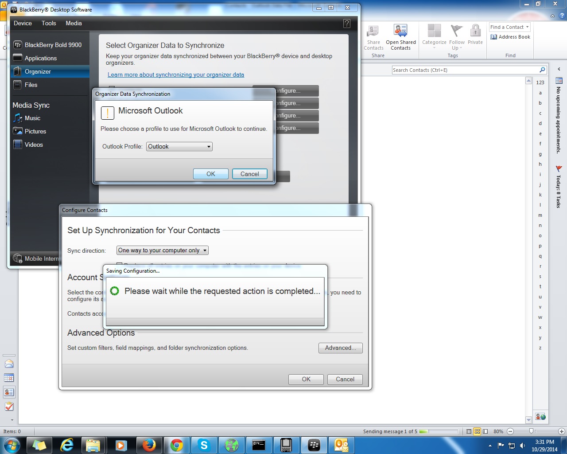Open the Media menu in BlackBerry software
The image size is (567, 454).
point(74,23)
